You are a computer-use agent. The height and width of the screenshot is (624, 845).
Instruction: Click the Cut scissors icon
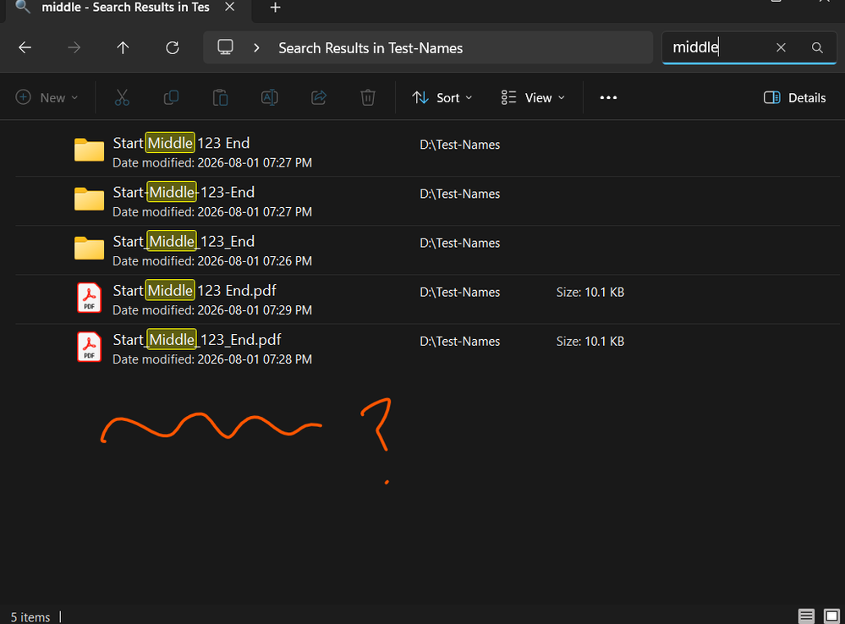click(x=123, y=97)
